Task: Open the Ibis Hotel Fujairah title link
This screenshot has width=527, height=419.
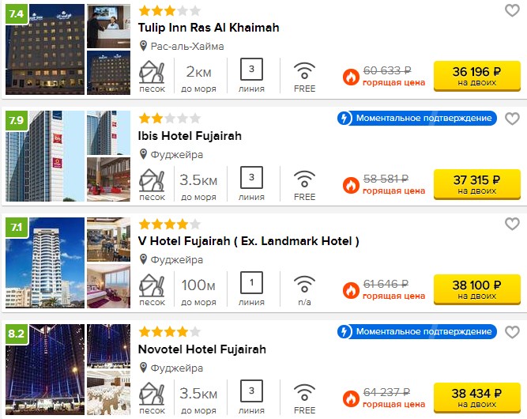Action: 190,136
